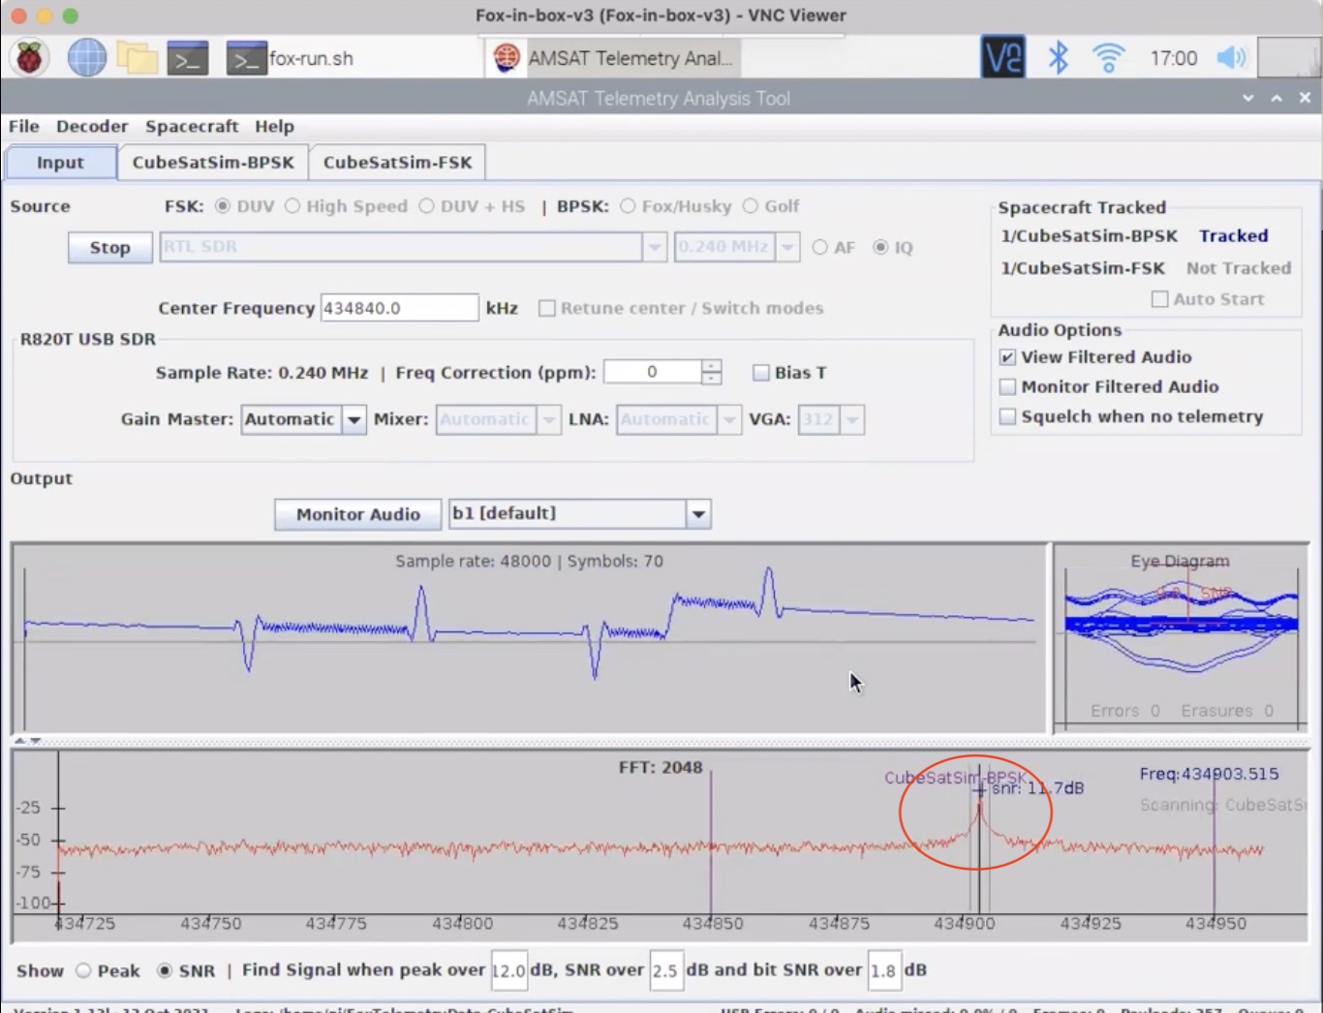
Task: Select the IQ radio button
Action: coord(880,247)
